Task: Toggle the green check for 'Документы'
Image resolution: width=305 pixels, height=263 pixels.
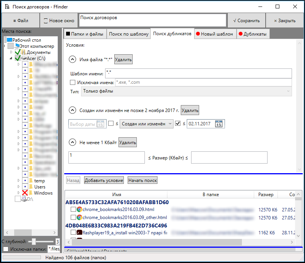Action: pos(18,52)
